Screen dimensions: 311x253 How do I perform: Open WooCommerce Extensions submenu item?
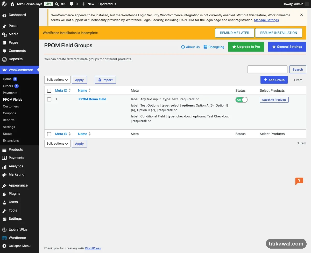(x=11, y=141)
